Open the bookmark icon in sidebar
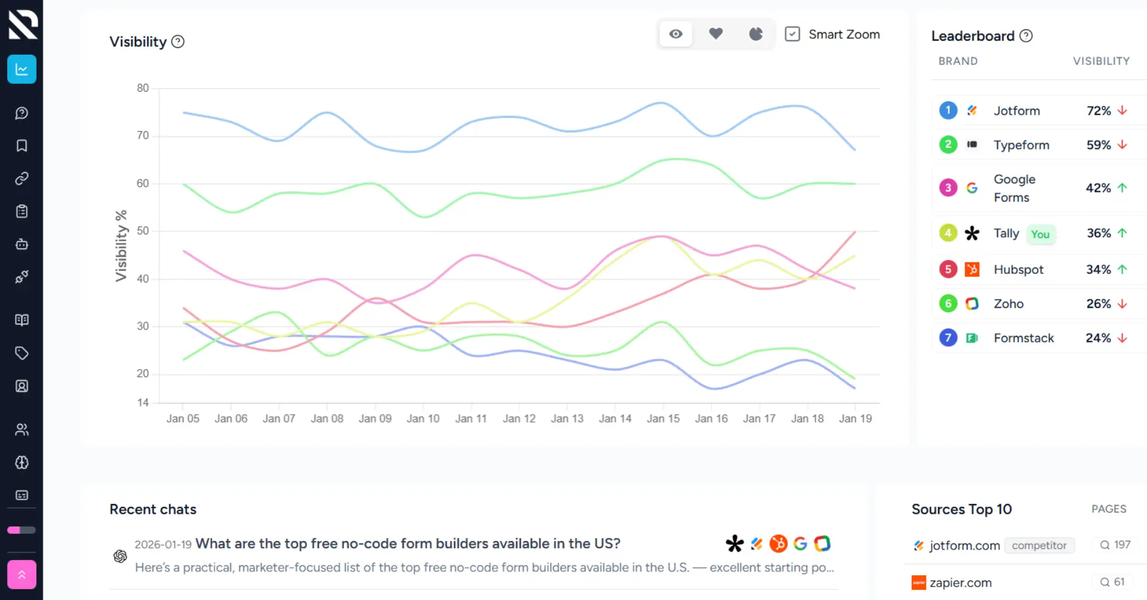This screenshot has width=1147, height=600. click(21, 146)
